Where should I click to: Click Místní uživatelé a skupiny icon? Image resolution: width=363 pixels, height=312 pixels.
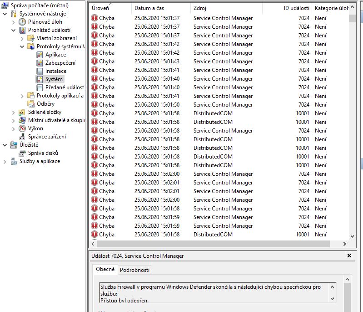(x=22, y=120)
